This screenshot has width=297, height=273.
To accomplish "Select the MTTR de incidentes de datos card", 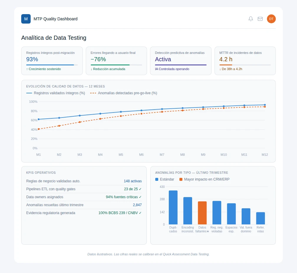I will click(x=245, y=61).
